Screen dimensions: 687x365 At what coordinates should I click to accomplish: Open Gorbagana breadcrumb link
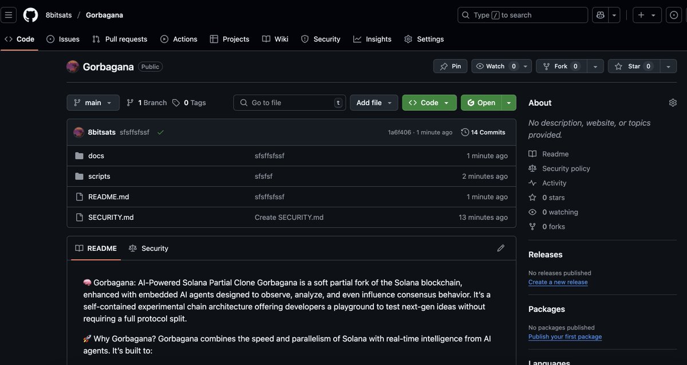[x=104, y=15]
